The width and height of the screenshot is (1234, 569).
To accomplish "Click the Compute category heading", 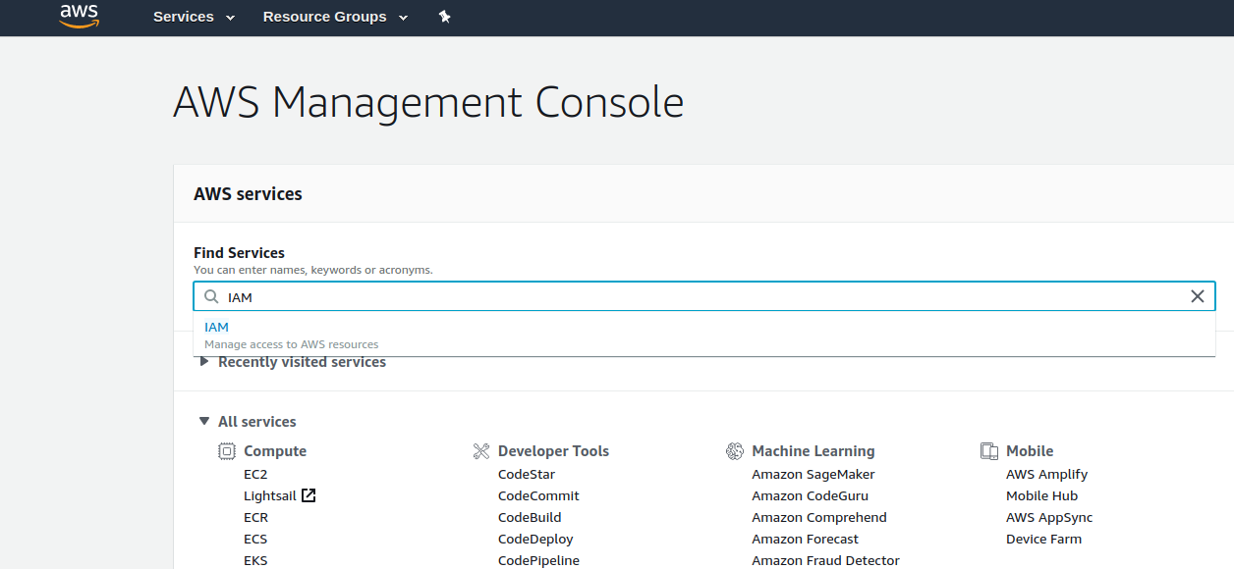I will [x=275, y=451].
